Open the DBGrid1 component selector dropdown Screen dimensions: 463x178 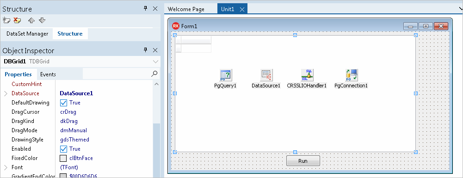tap(155, 61)
